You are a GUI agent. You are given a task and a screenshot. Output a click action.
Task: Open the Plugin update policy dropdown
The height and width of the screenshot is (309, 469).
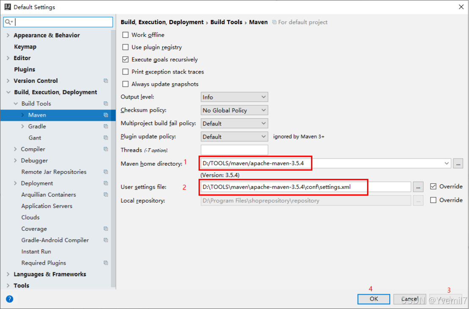[234, 136]
